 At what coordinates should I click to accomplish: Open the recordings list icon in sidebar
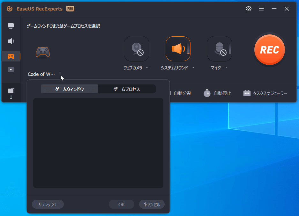coord(11,91)
